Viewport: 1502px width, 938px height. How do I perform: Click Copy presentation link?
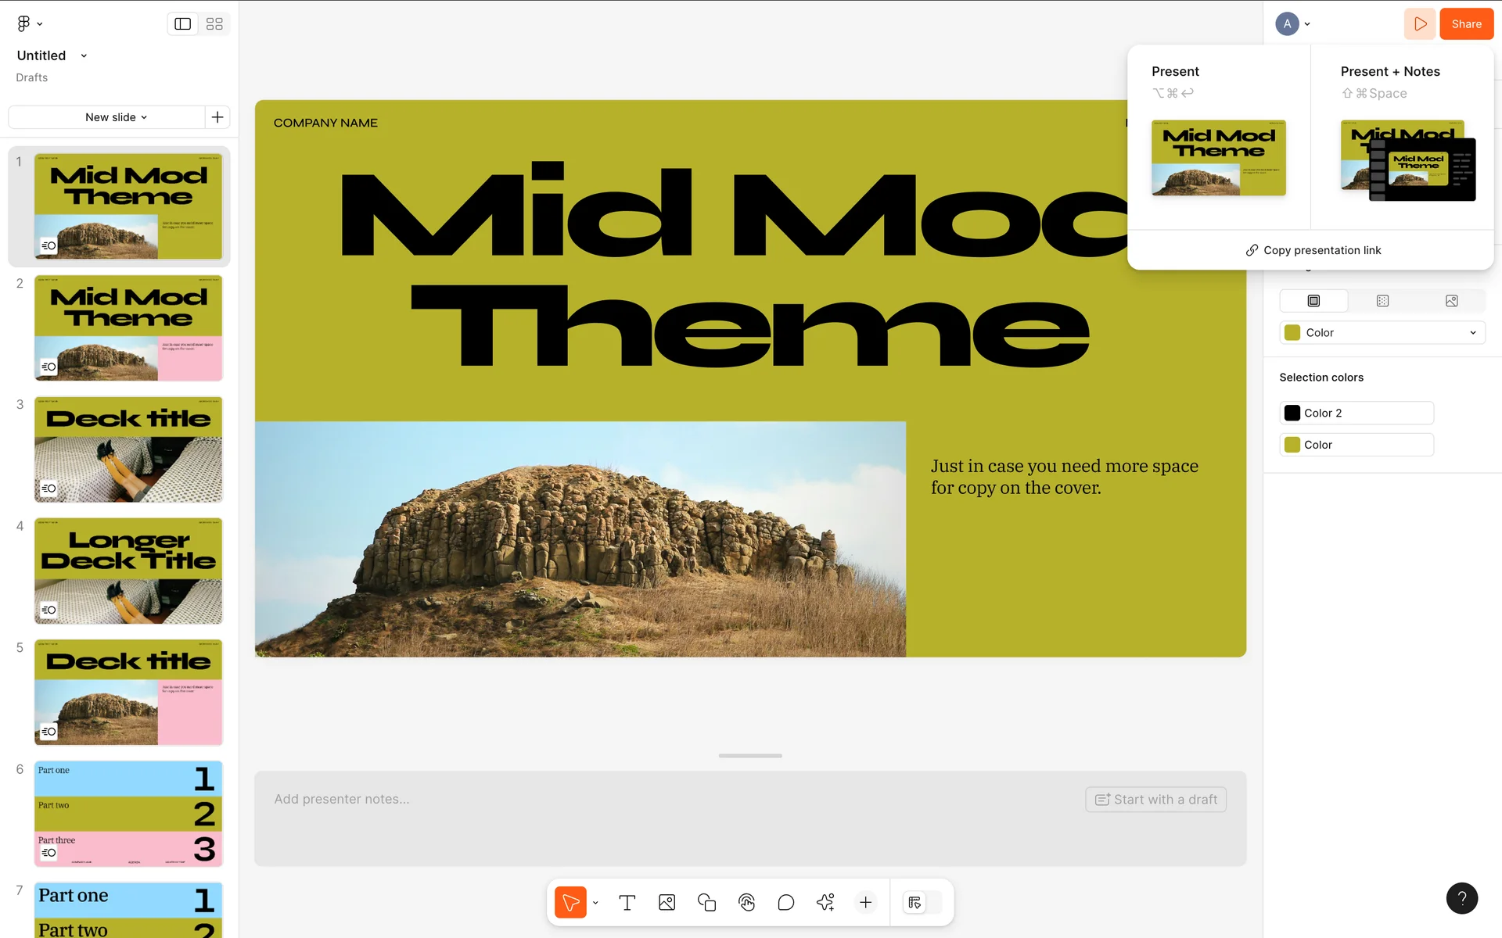point(1313,250)
